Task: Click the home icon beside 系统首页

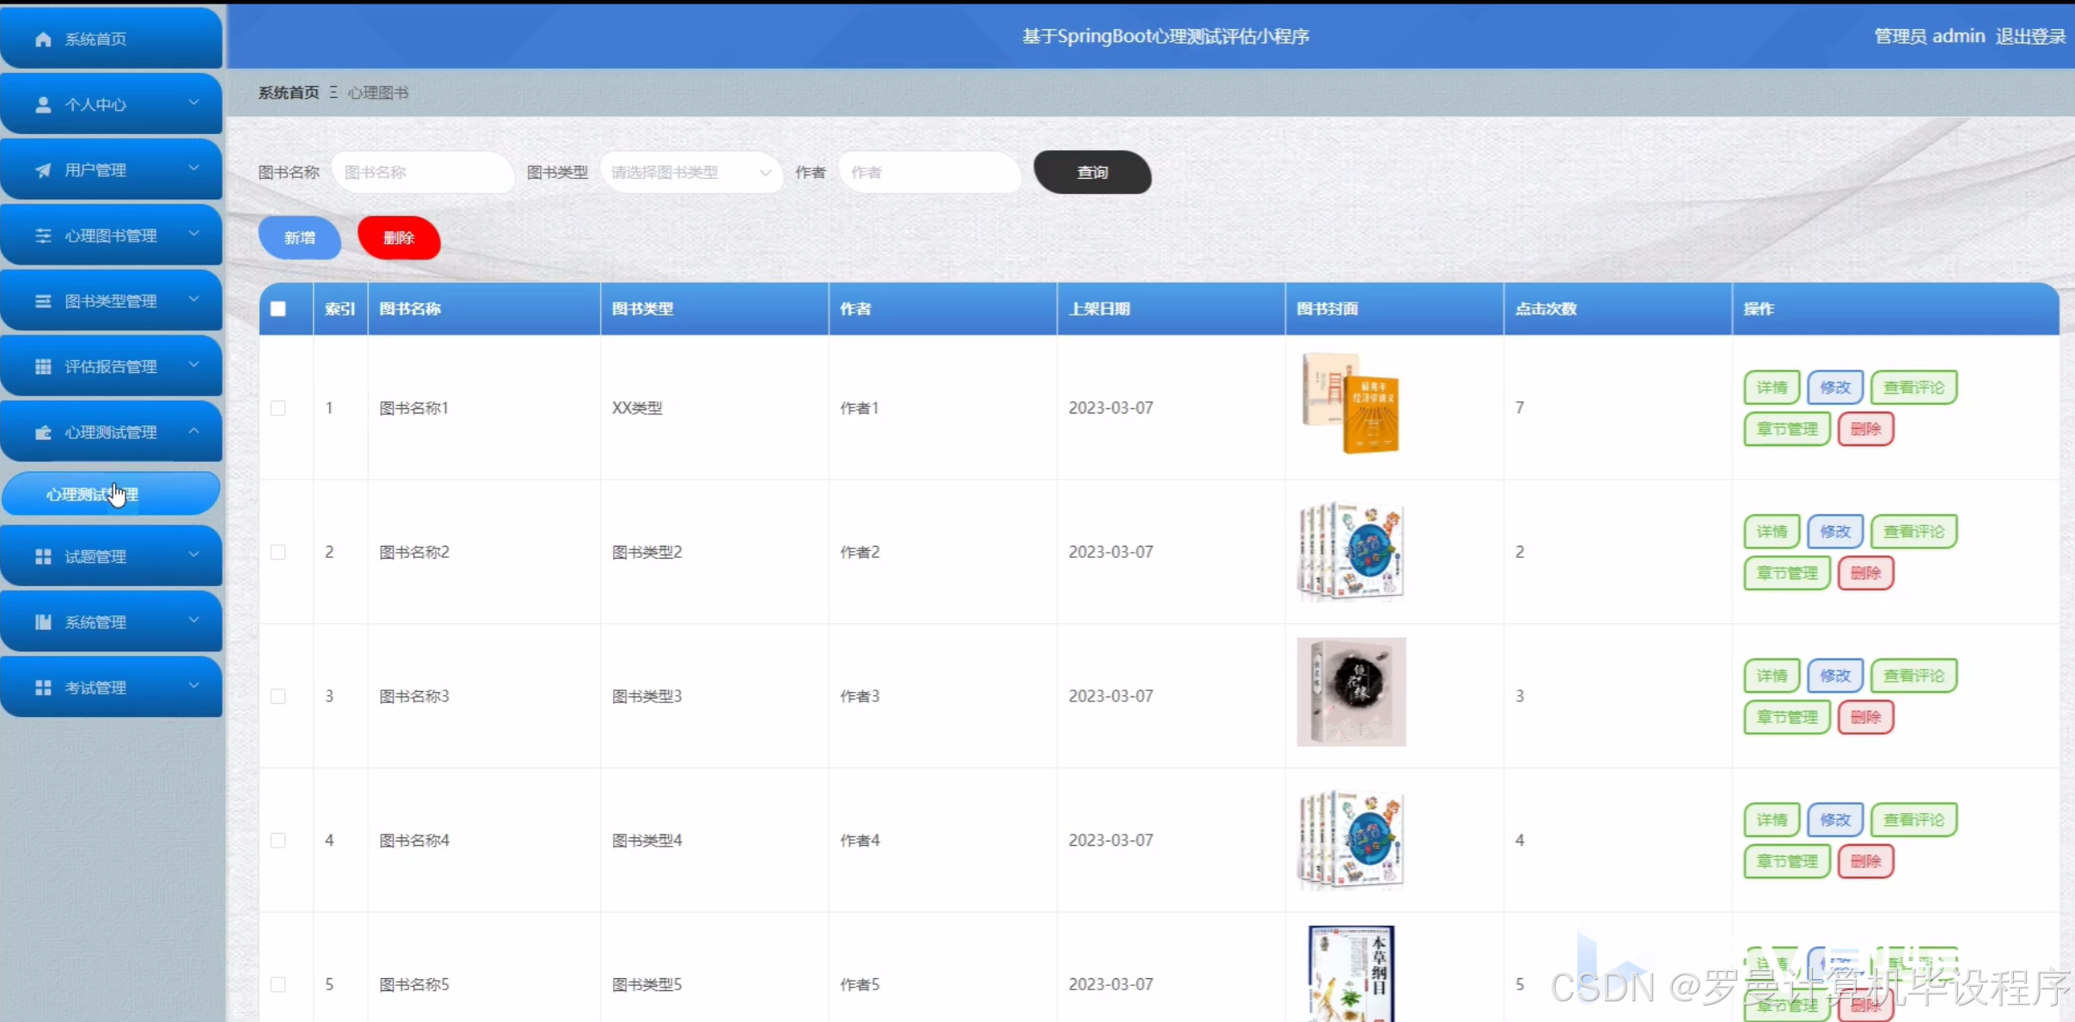Action: [43, 40]
